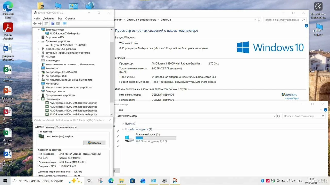Open File Explorer from the taskbar

121,181
